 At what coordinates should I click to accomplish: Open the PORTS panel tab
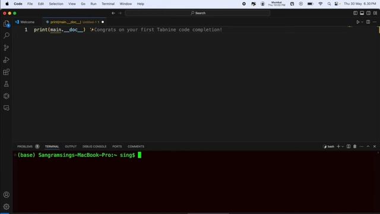point(117,147)
